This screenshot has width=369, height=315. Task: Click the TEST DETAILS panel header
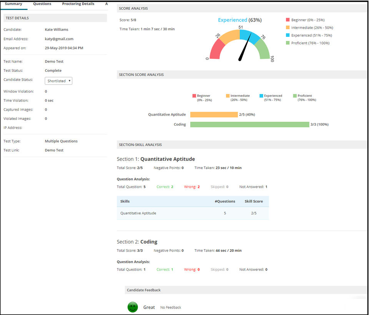click(55, 18)
